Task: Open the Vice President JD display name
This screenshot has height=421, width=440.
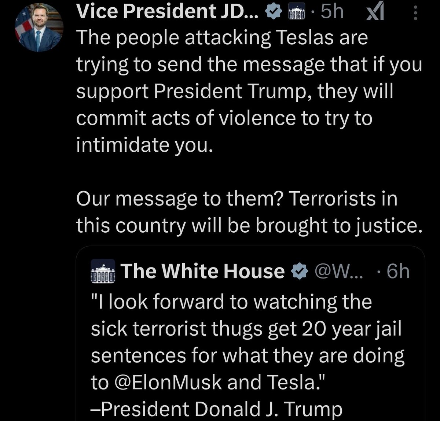Action: (167, 12)
